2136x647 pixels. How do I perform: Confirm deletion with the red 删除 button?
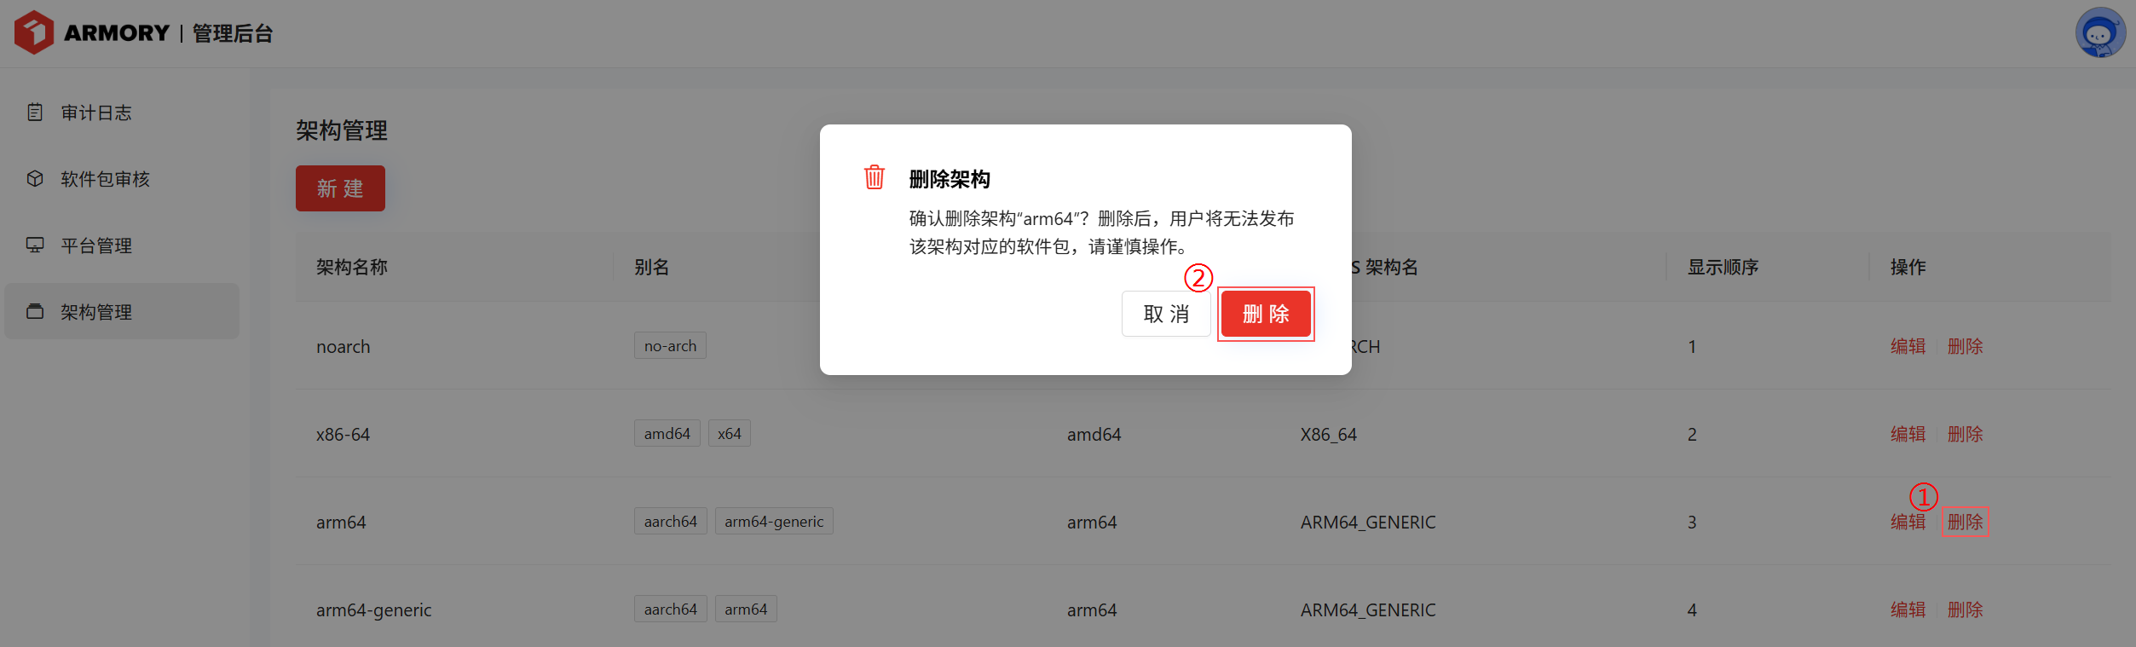click(1265, 314)
